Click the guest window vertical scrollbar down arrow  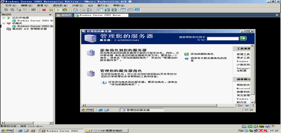pyautogui.click(x=252, y=102)
